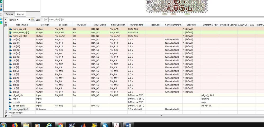Select fitter location cell PIN_K12
Screen dimensions: 264x127
118,50
